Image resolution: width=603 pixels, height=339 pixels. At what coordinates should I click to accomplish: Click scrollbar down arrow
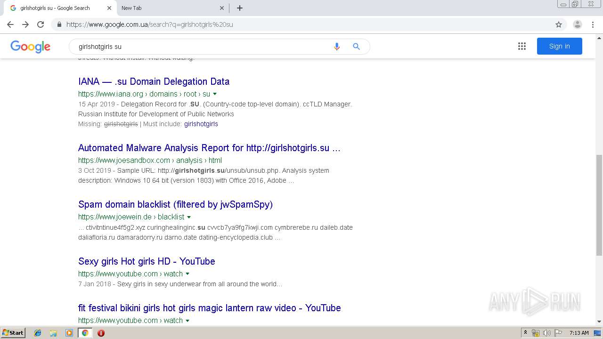tap(599, 322)
